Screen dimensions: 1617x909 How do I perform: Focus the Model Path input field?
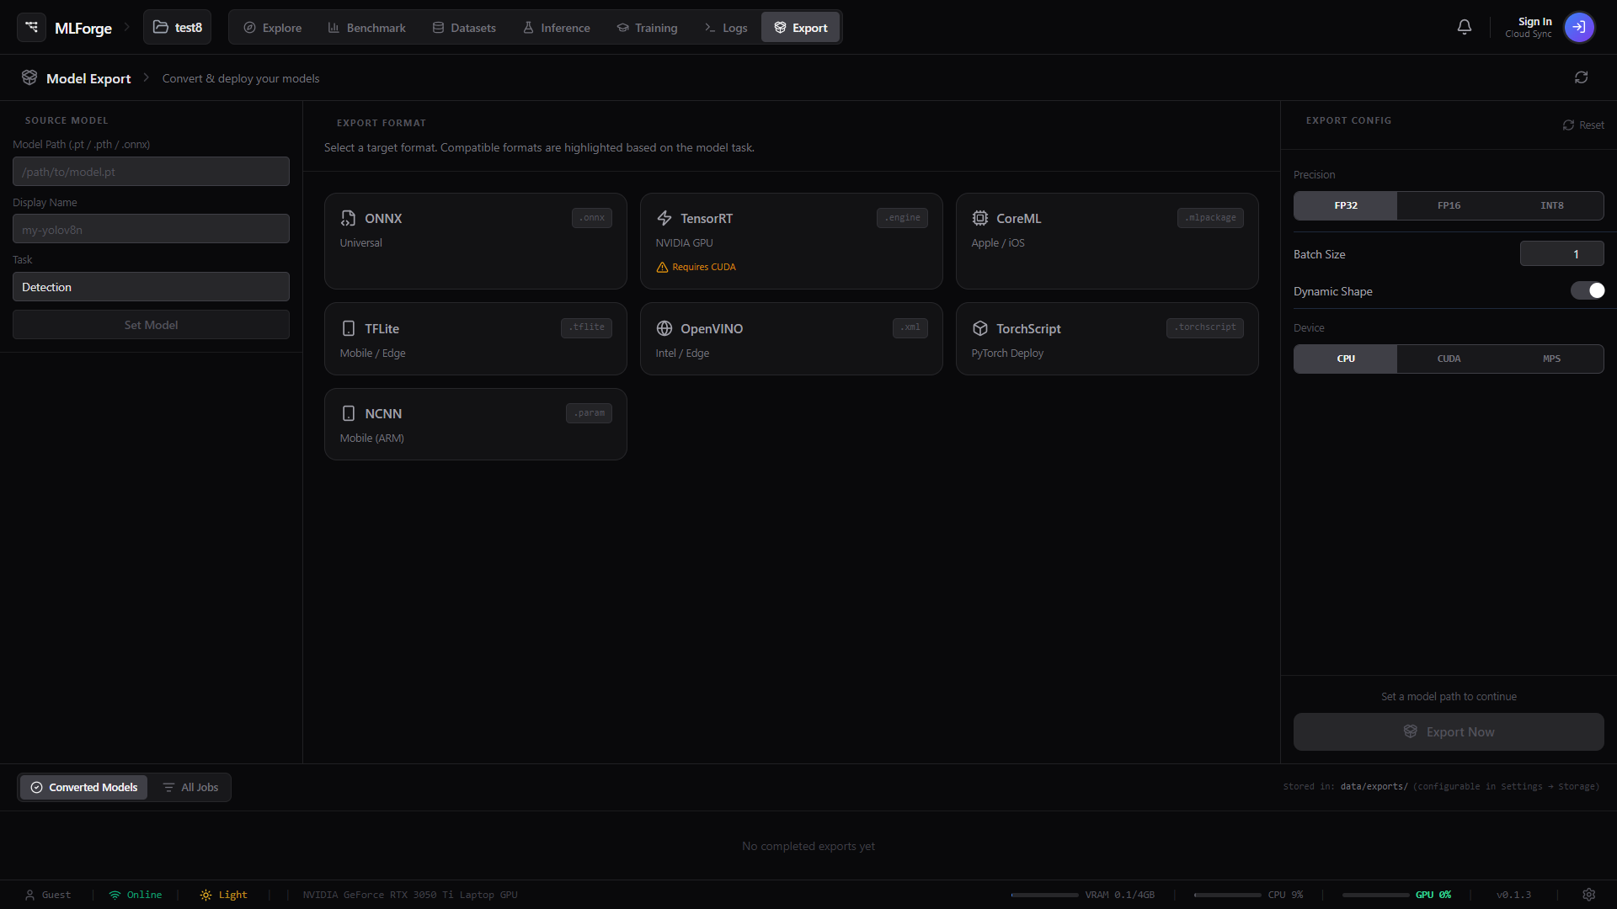click(x=151, y=172)
